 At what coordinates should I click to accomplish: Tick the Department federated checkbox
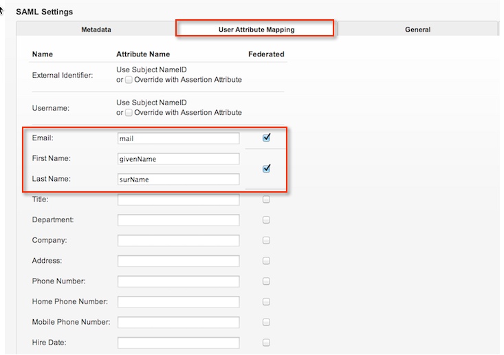click(266, 220)
